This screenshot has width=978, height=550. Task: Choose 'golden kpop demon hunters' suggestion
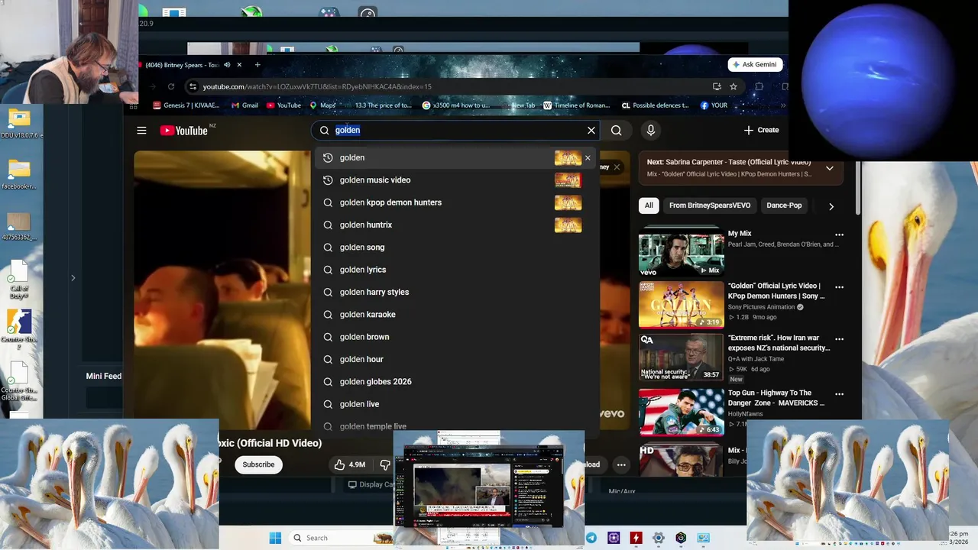coord(455,202)
